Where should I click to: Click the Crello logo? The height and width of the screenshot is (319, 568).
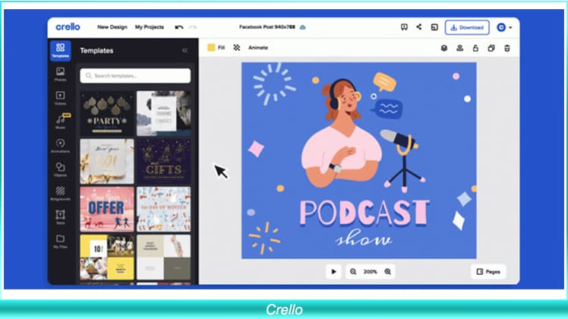[x=68, y=27]
